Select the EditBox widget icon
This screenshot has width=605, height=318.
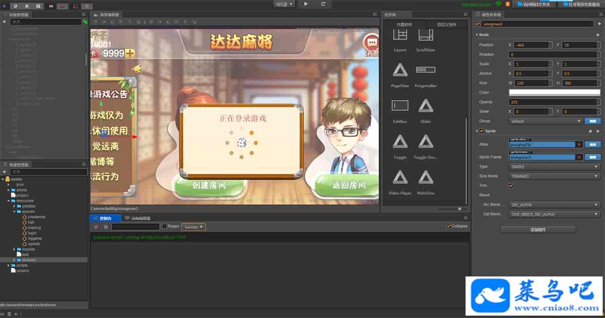click(x=400, y=106)
